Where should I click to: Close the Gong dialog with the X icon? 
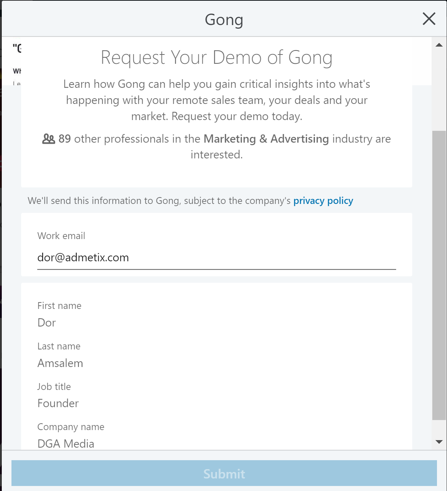(x=429, y=19)
